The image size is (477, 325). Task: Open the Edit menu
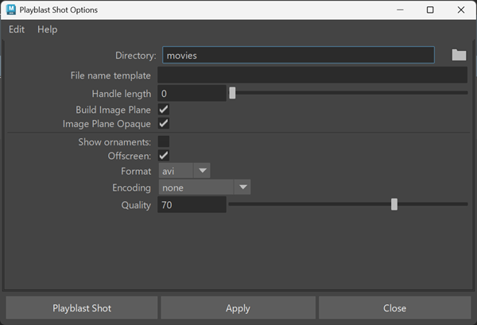coord(17,29)
